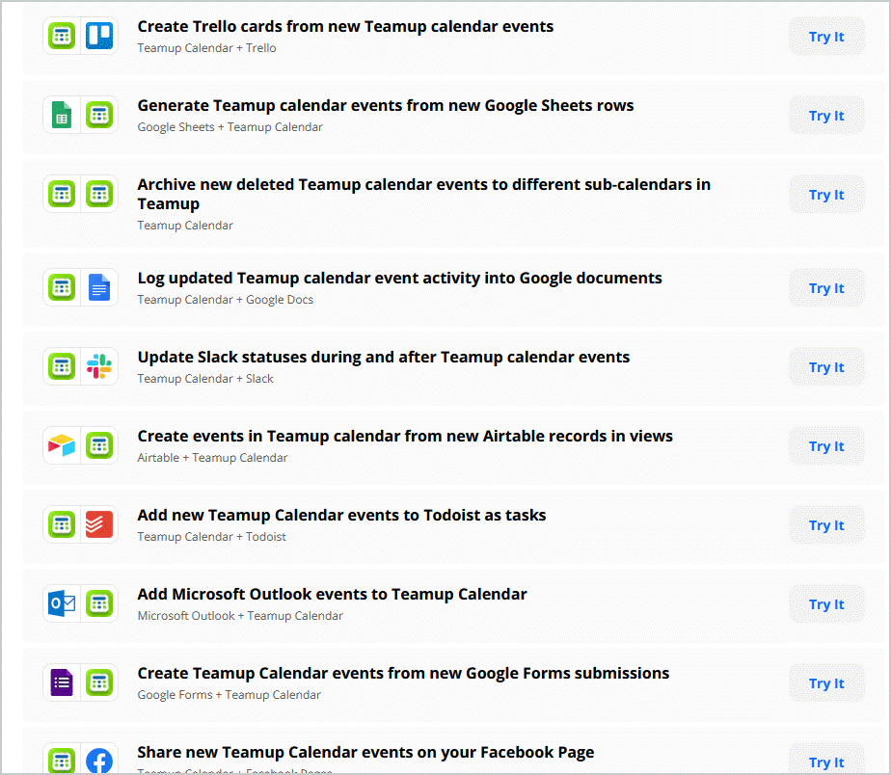This screenshot has width=891, height=775.
Task: Click the 'Teamup Calendar + Trello' subtitle
Action: (x=206, y=48)
